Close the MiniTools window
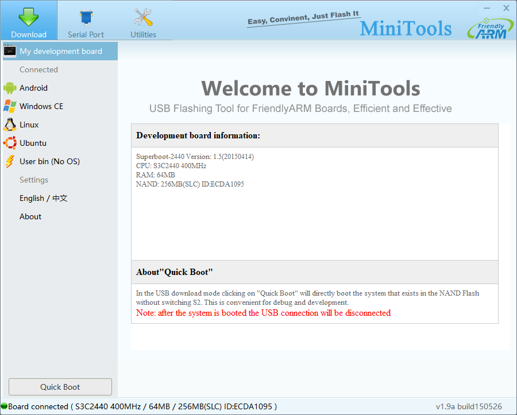Viewport: 517px width, 415px height. point(507,8)
